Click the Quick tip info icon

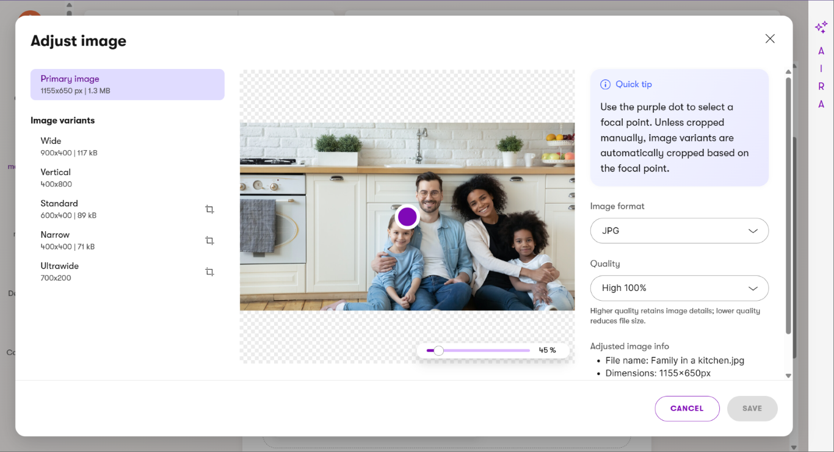(x=605, y=84)
